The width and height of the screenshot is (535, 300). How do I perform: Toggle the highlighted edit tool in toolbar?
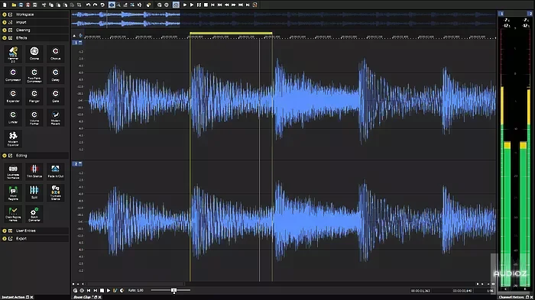coord(112,5)
